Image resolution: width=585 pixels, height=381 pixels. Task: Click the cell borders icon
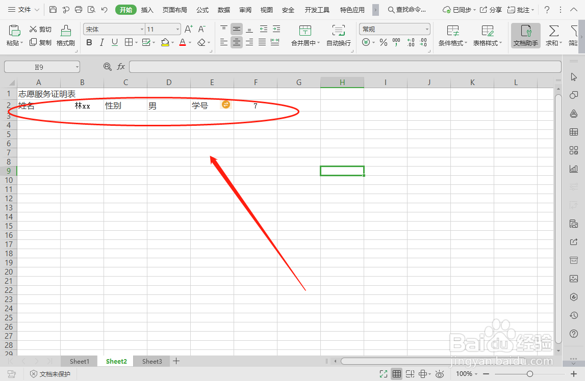[x=129, y=42]
